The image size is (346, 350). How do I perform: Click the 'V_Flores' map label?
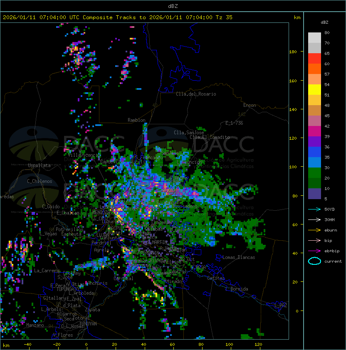(63, 335)
